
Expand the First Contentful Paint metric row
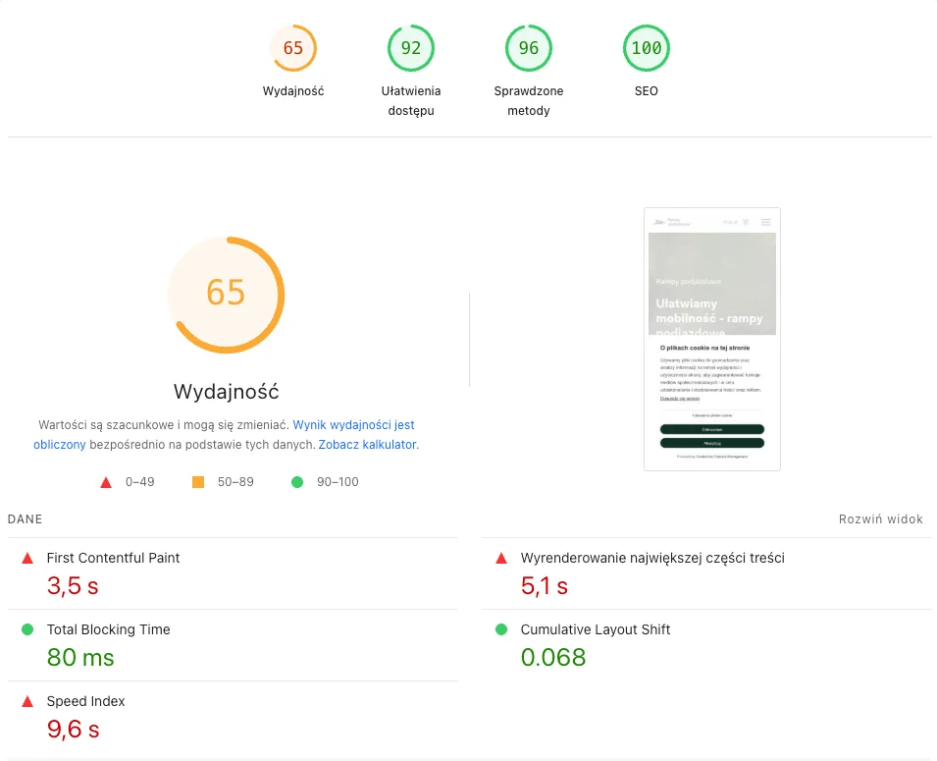tap(114, 558)
